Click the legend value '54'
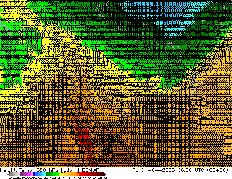232x179 pixels. [x=105, y=178]
